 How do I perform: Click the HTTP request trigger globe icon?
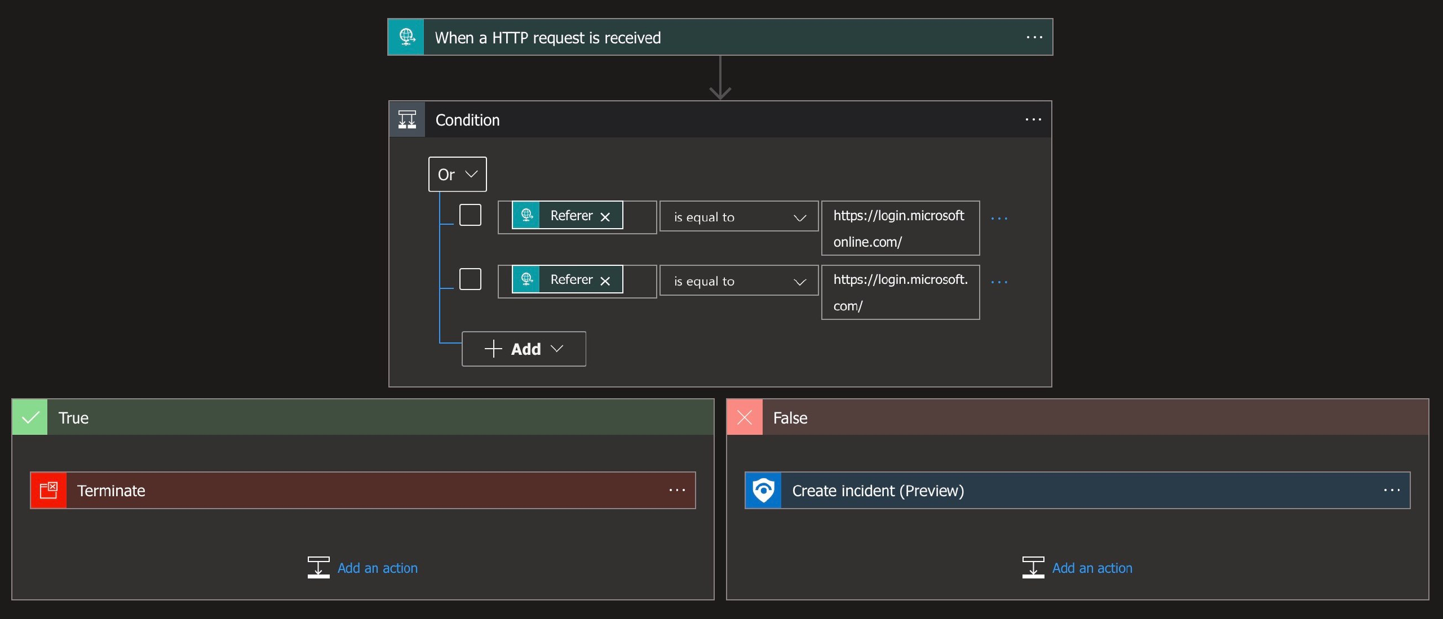(406, 37)
